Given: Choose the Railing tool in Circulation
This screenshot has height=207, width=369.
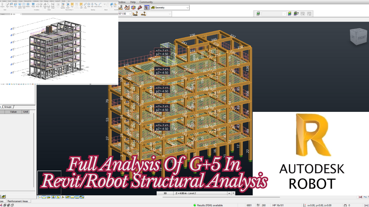Looking at the screenshot, I should click(33, 5).
